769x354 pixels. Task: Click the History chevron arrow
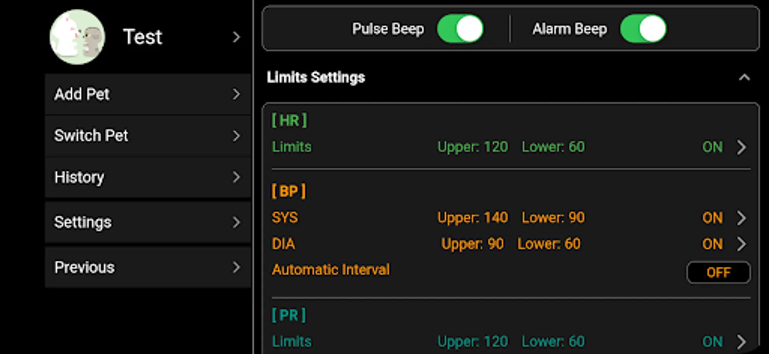click(236, 177)
